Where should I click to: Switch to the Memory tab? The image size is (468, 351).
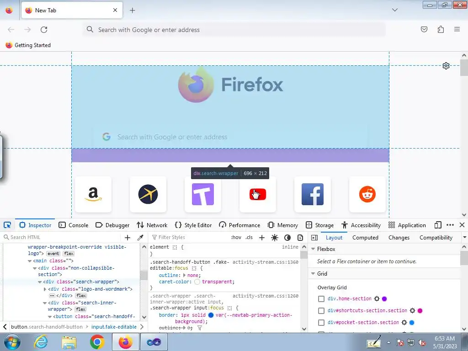(x=282, y=225)
